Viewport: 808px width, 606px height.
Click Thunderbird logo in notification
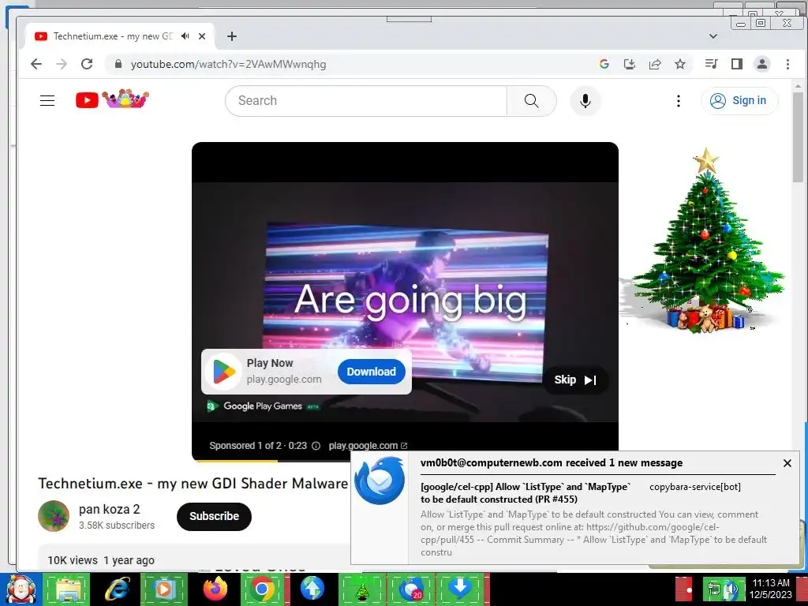(380, 481)
